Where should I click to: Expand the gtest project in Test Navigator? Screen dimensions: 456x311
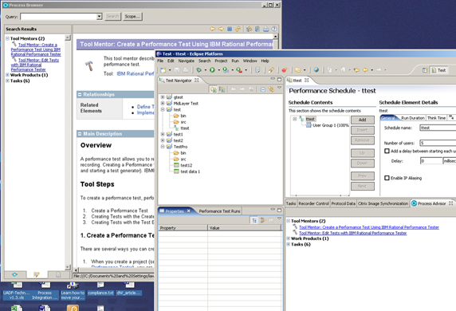click(x=163, y=96)
